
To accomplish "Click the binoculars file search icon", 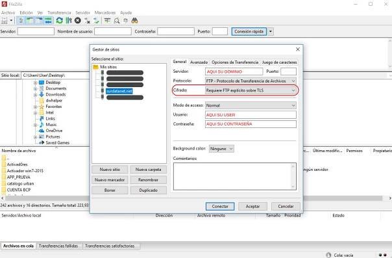I will pos(135,21).
